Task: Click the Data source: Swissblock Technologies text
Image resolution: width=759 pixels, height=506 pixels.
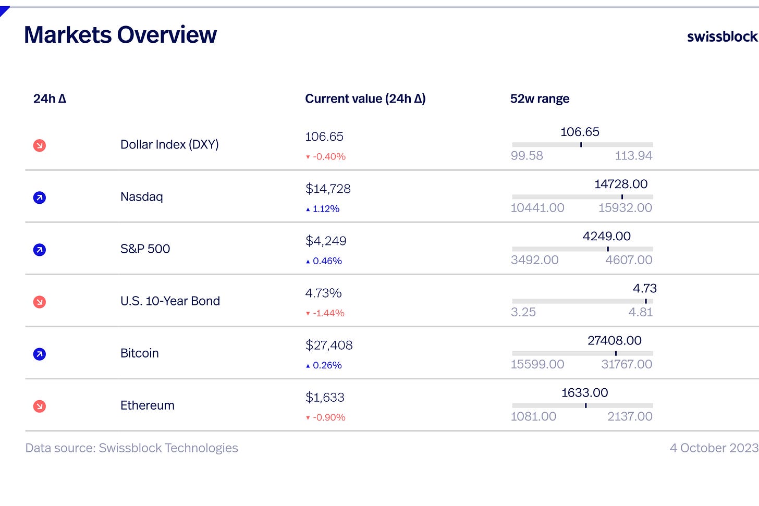Action: [132, 448]
